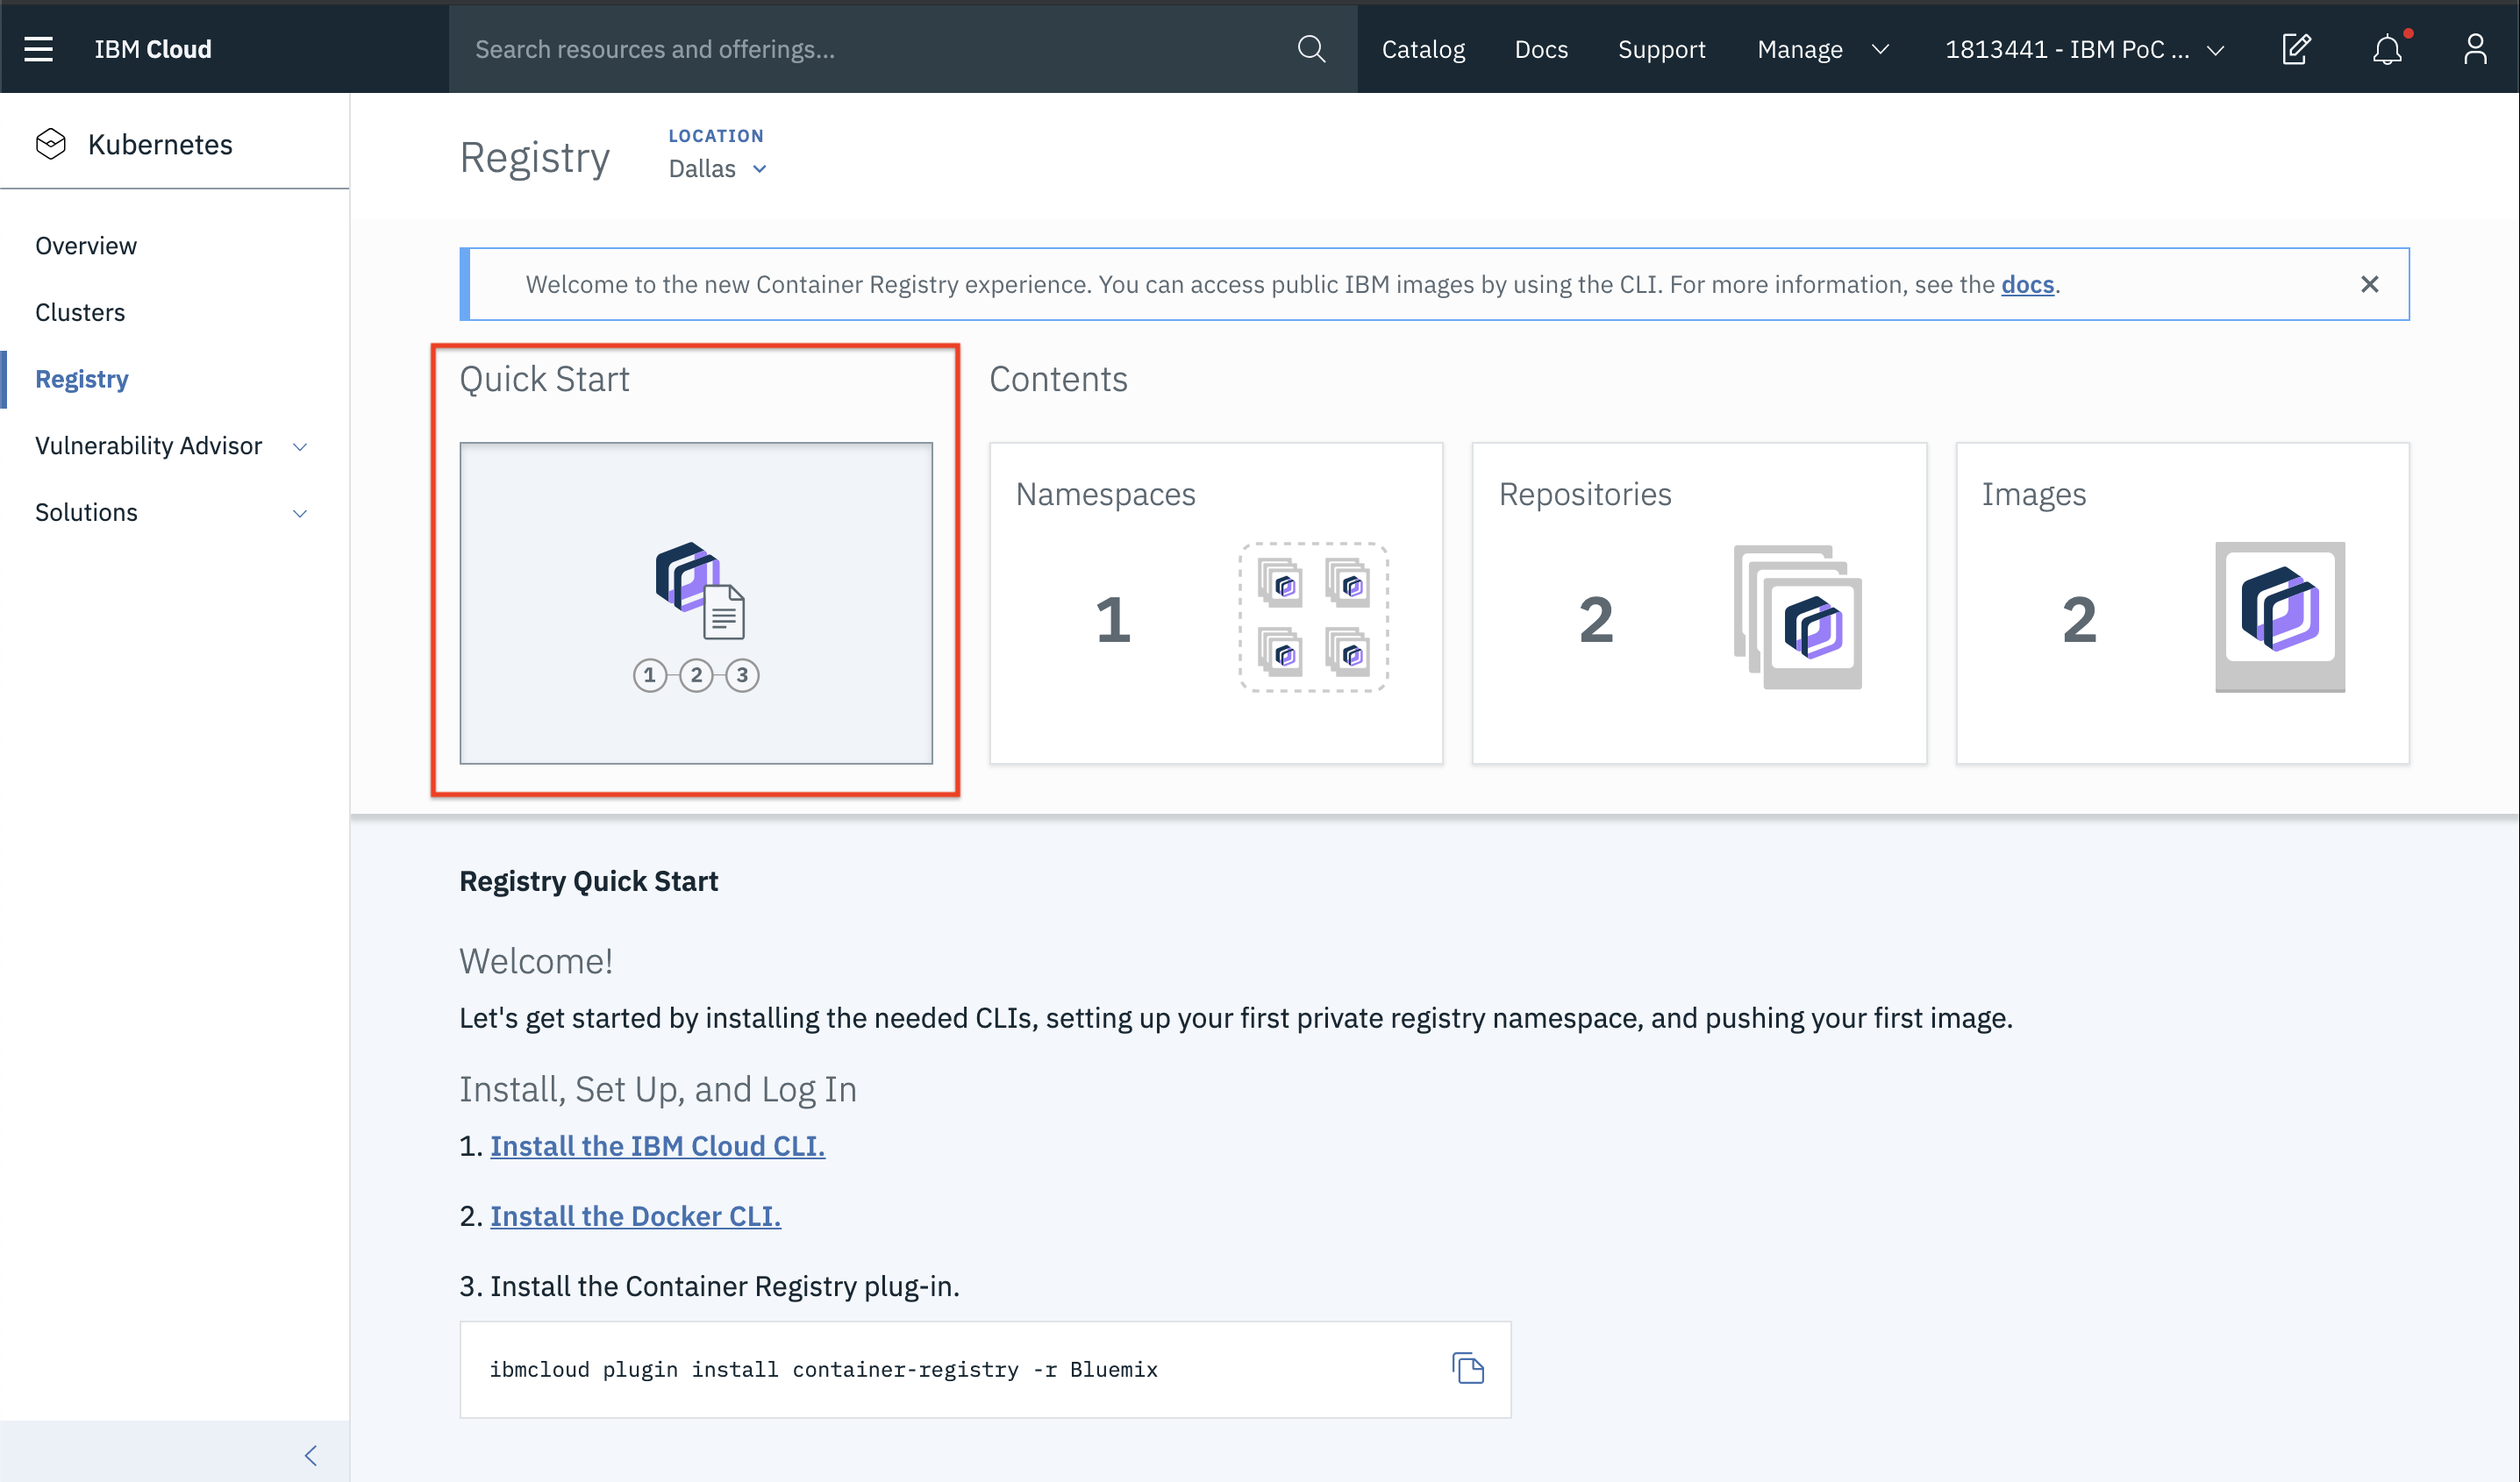Select Registry in the sidebar
This screenshot has height=1482, width=2520.
[x=82, y=379]
